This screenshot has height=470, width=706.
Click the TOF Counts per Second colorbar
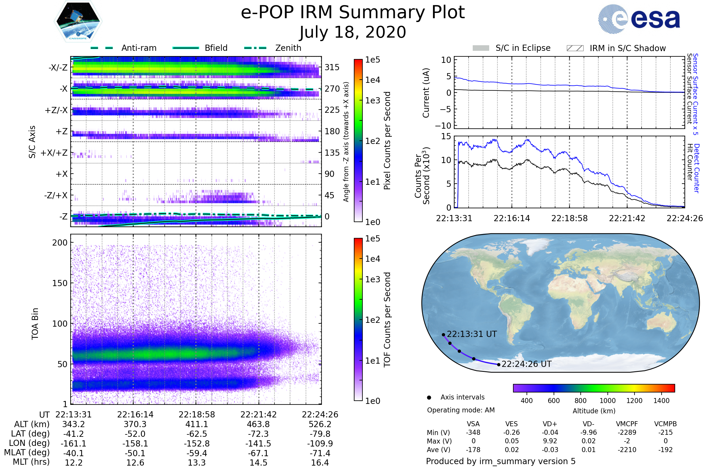tap(358, 319)
